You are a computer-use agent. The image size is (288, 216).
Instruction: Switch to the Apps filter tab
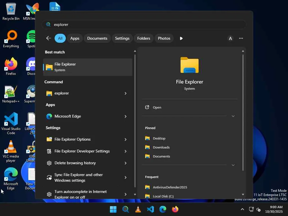pyautogui.click(x=75, y=38)
